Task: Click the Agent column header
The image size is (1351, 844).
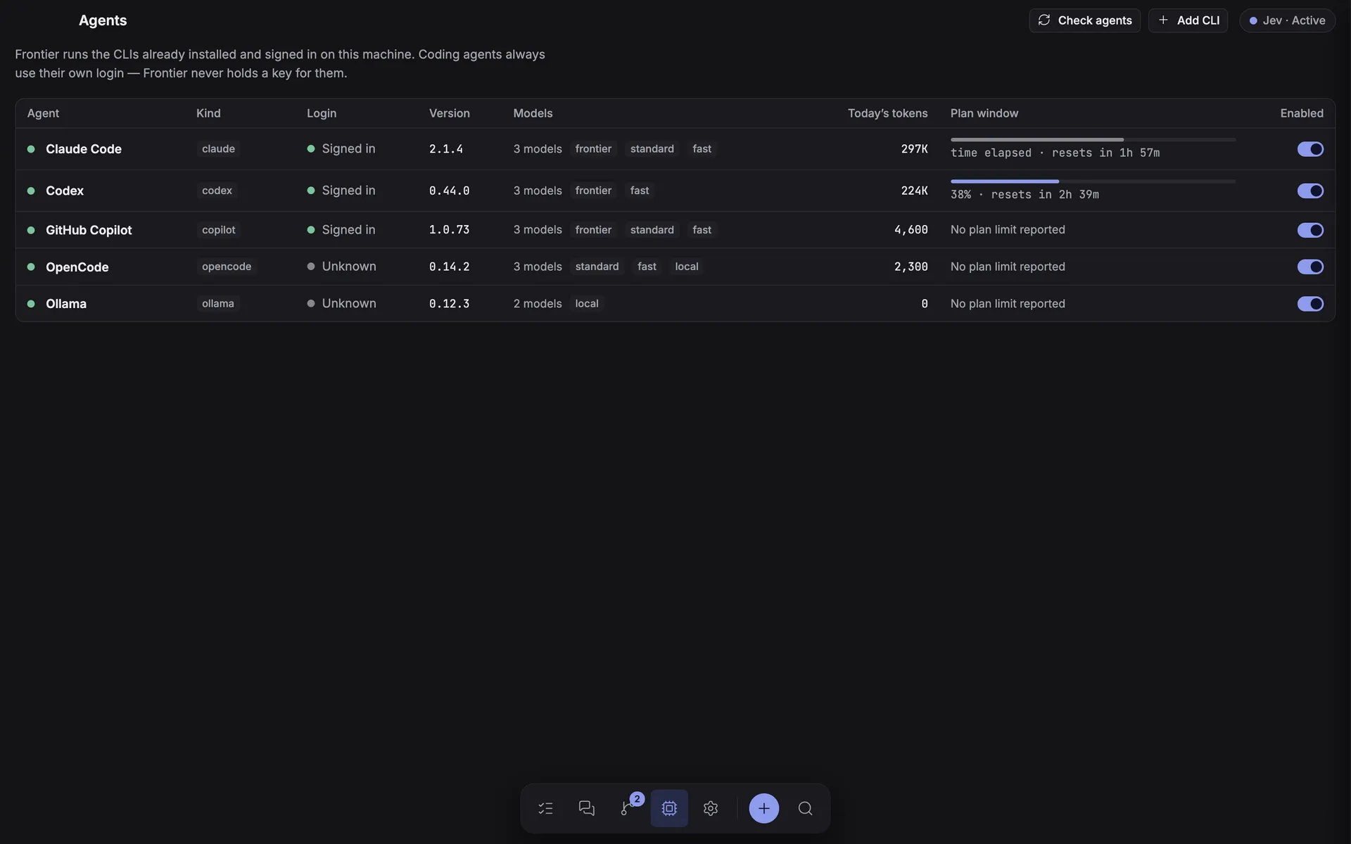Action: click(x=43, y=113)
